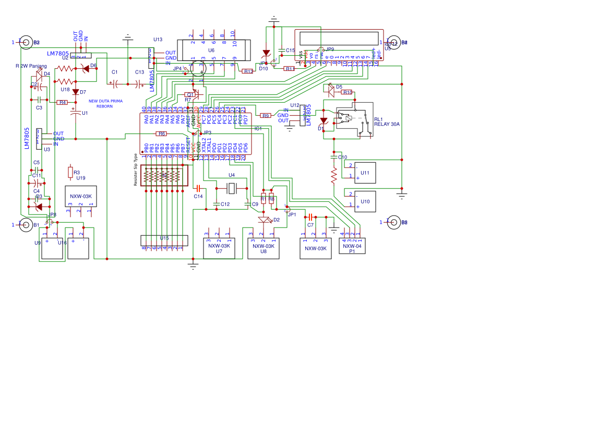Select the D7 diode
The image size is (610, 431).
tap(76, 92)
